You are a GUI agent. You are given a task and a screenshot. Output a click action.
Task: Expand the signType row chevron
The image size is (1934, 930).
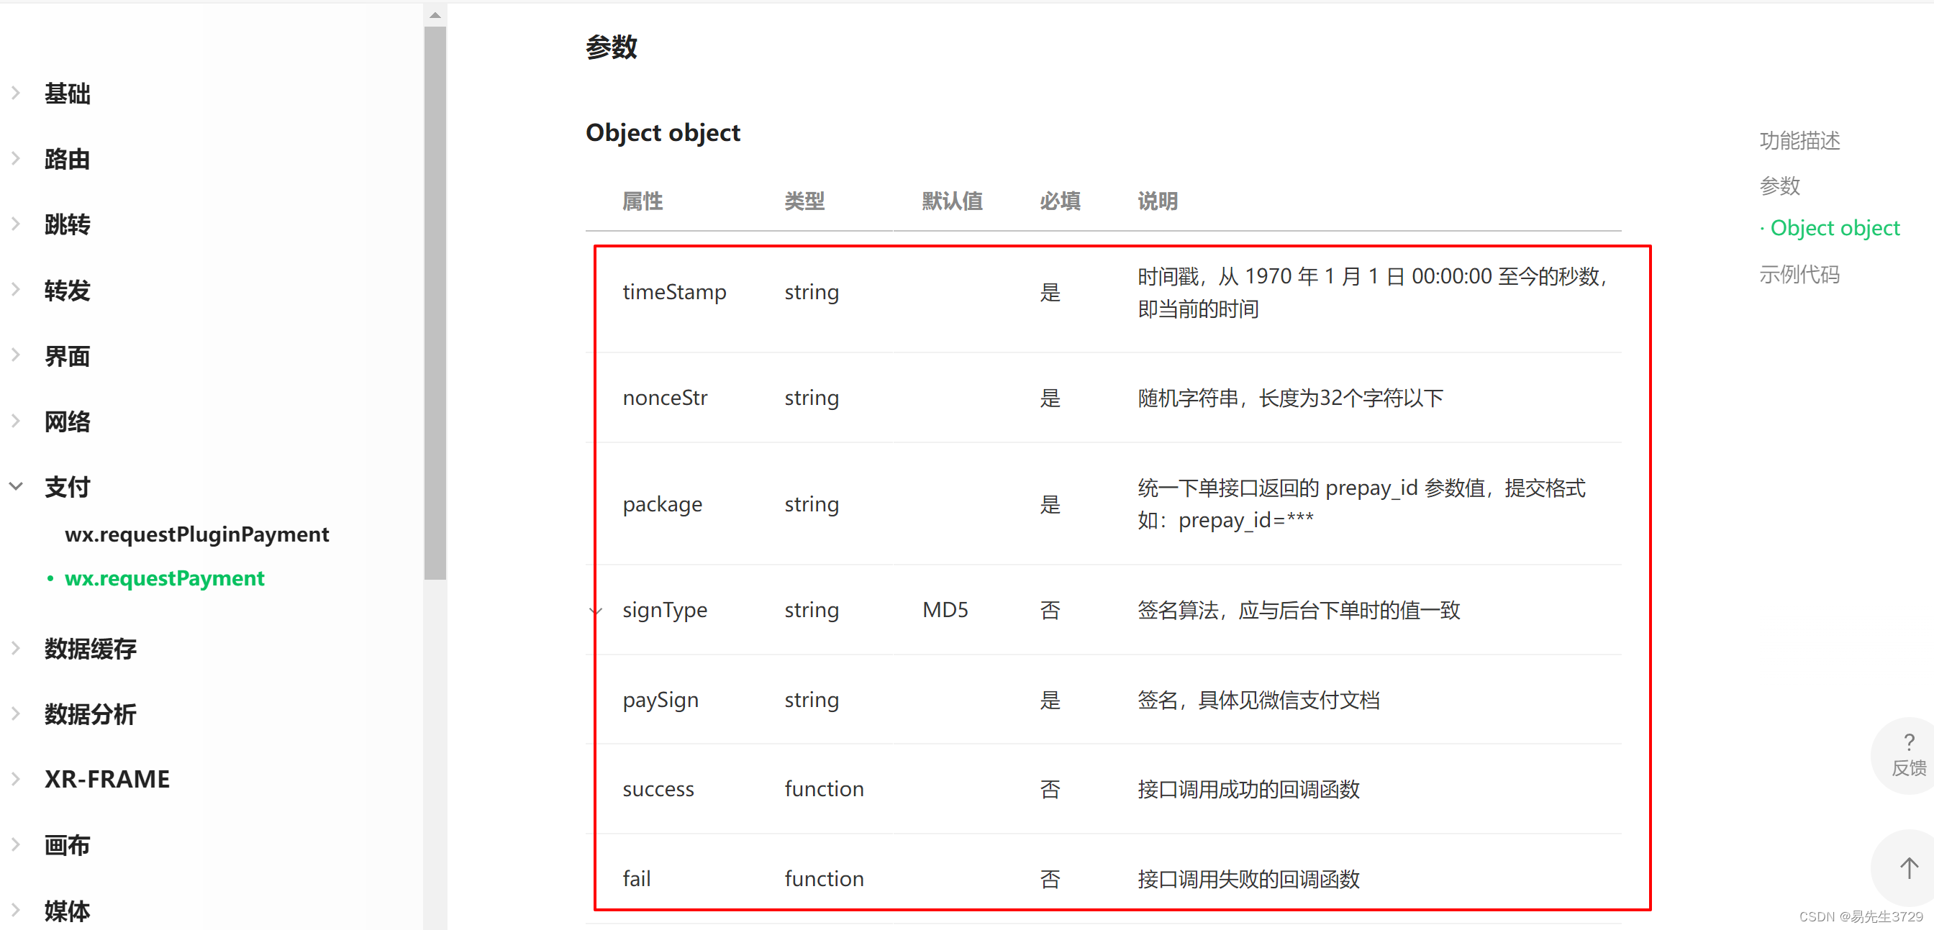(x=595, y=610)
